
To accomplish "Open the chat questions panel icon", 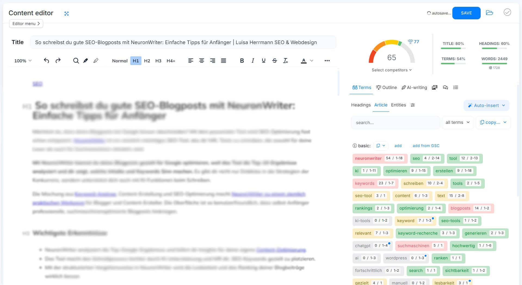I will point(445,87).
